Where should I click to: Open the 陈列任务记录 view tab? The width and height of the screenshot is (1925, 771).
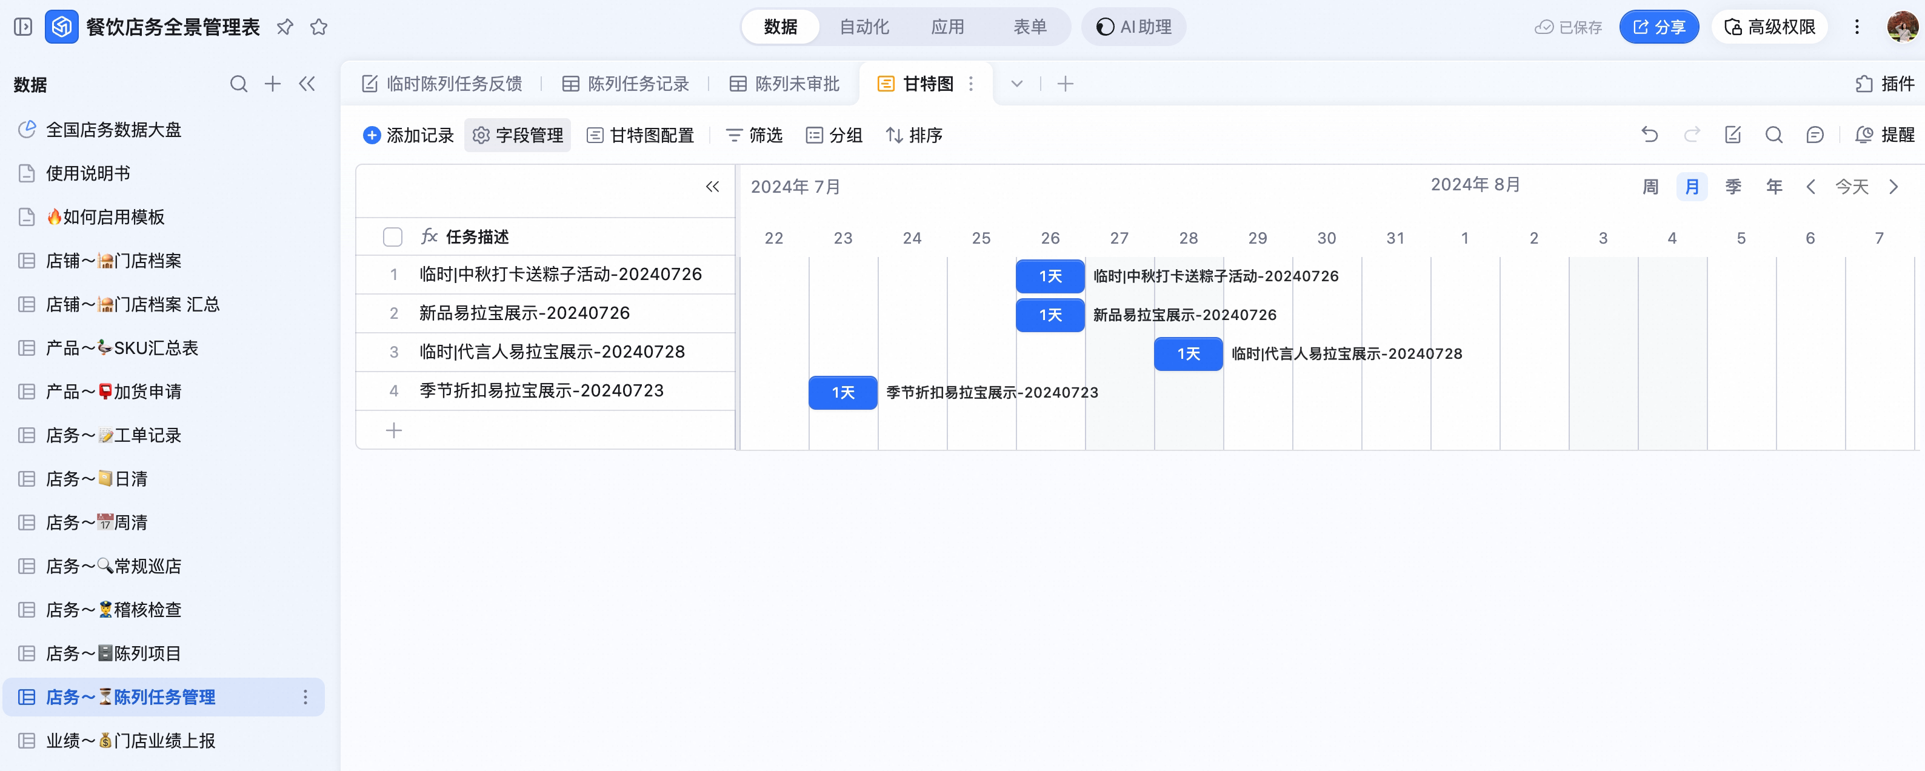tap(625, 84)
